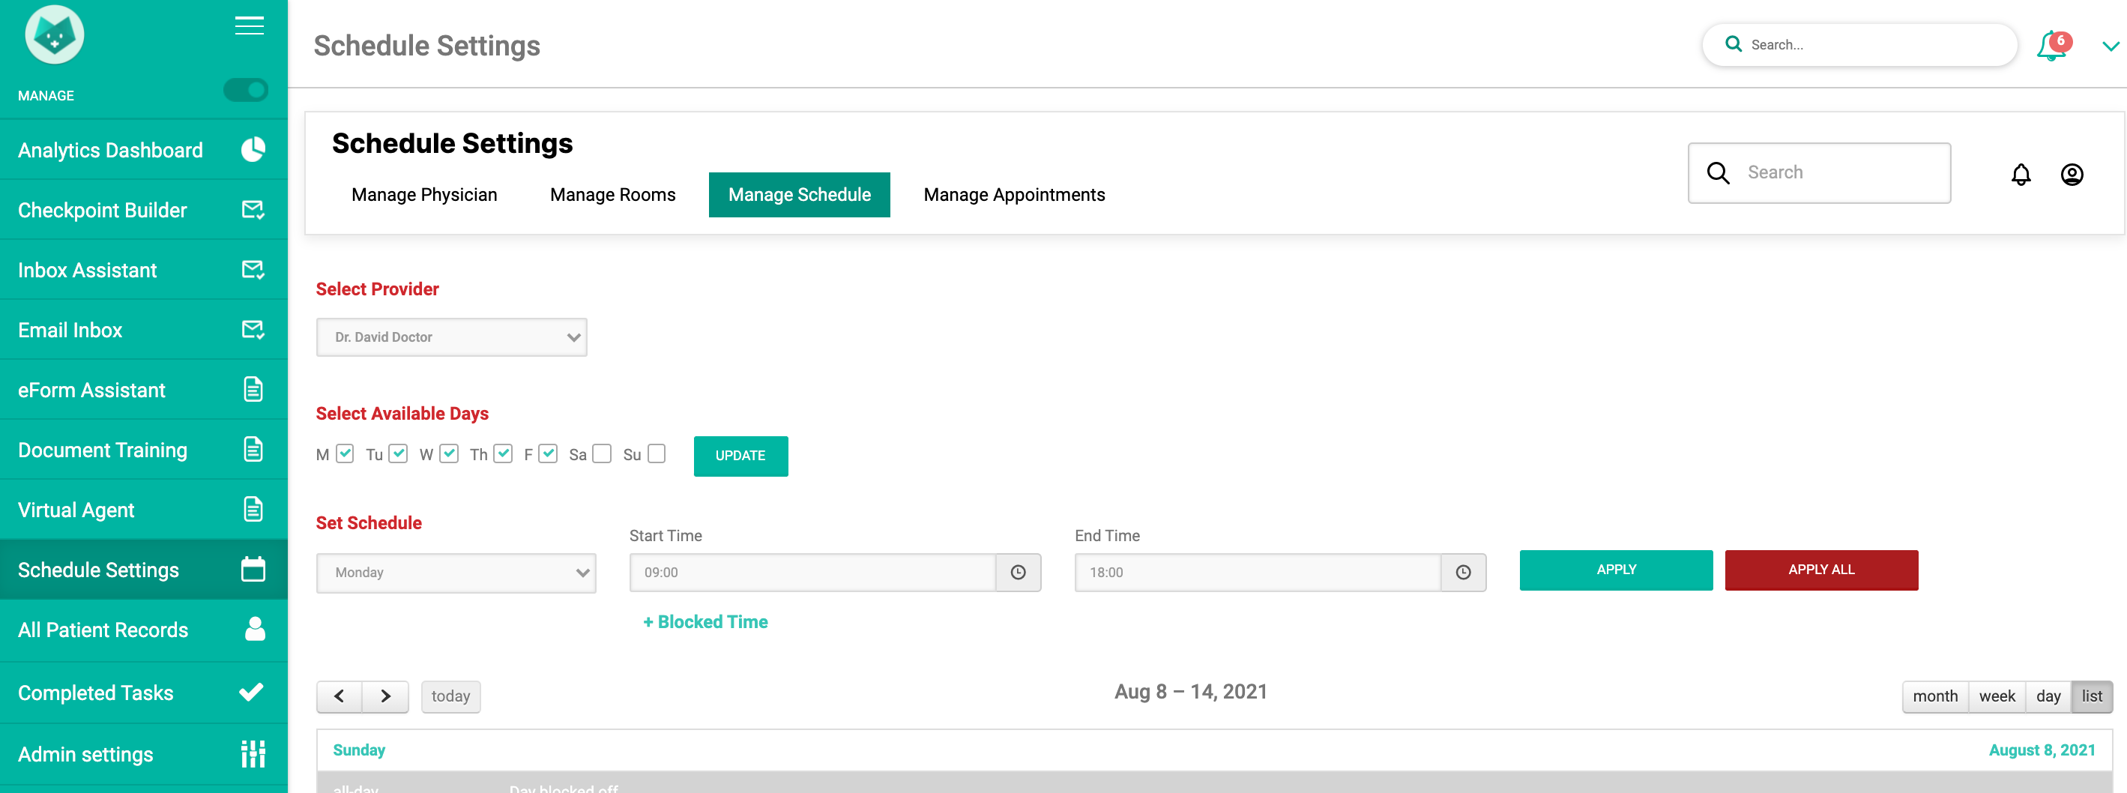The height and width of the screenshot is (793, 2127).
Task: Click the black bell icon in settings panel
Action: click(x=2021, y=175)
